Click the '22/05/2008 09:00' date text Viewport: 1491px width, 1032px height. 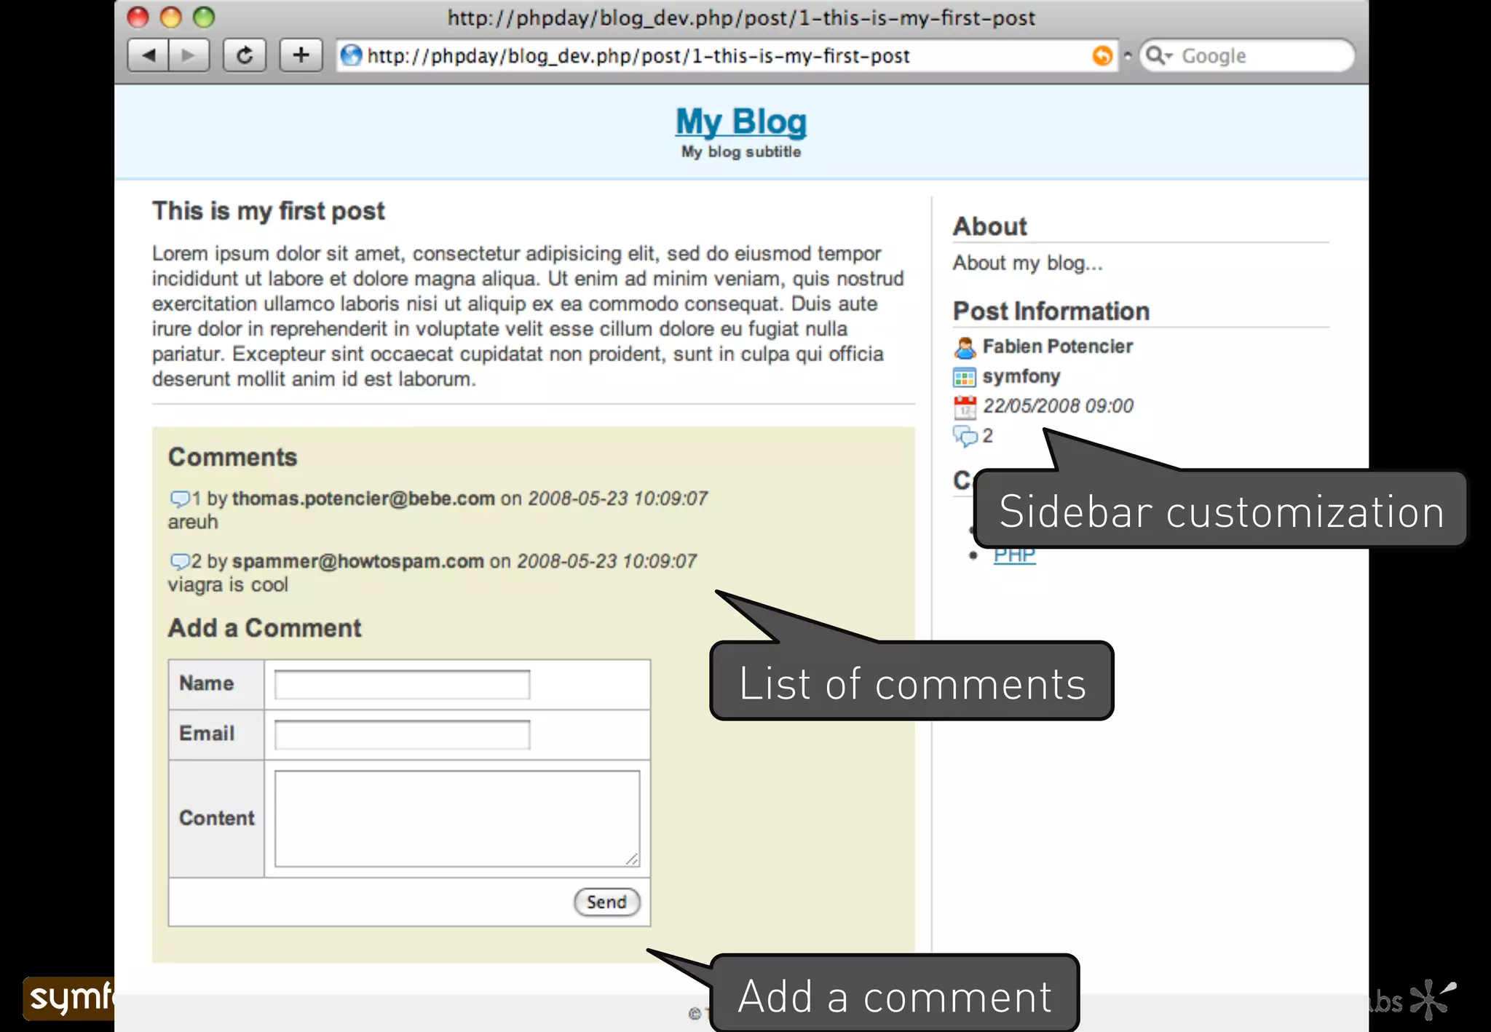pos(1058,406)
